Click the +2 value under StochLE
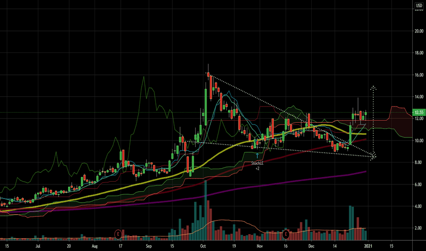 pos(257,168)
